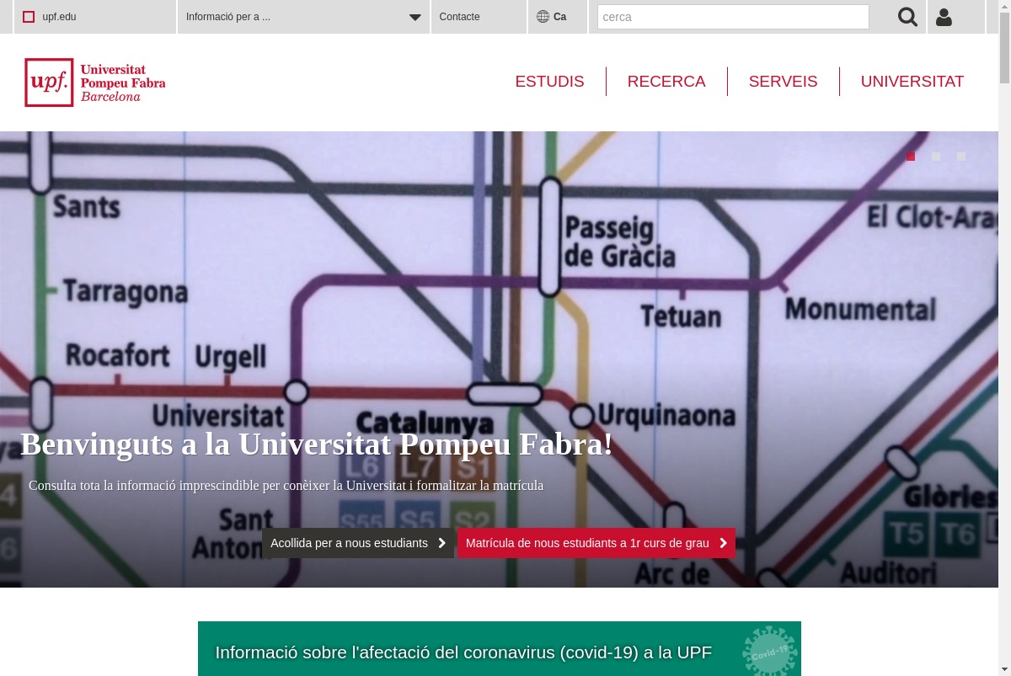Click 'Matrícula de nous estudiants' red button

pos(596,543)
